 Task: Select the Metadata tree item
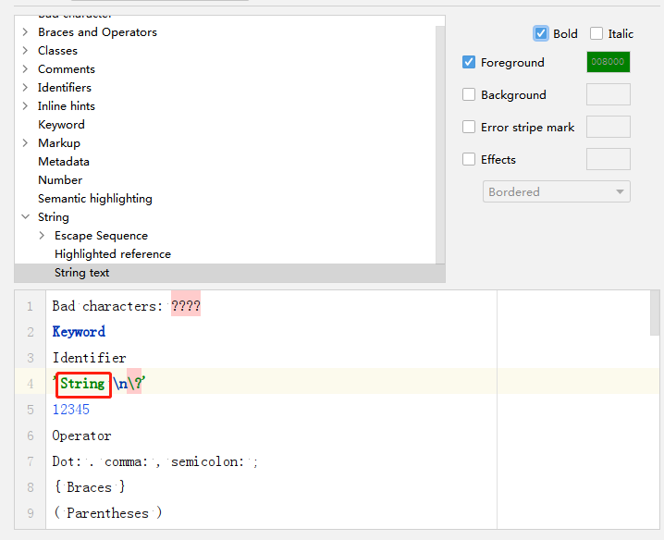point(64,162)
